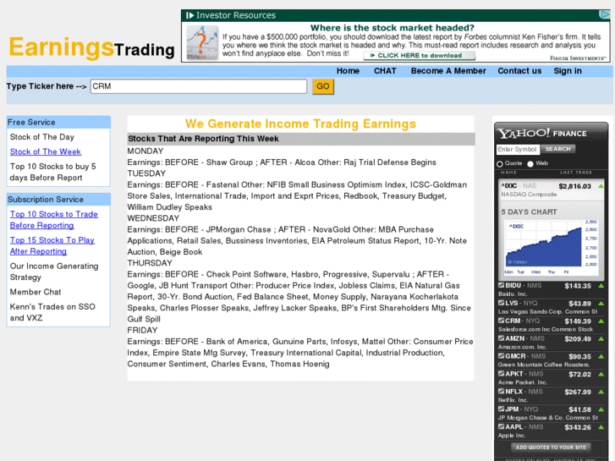Viewport: 615px width, 461px height.
Task: Click Sign in in the navigation bar
Action: (x=568, y=71)
